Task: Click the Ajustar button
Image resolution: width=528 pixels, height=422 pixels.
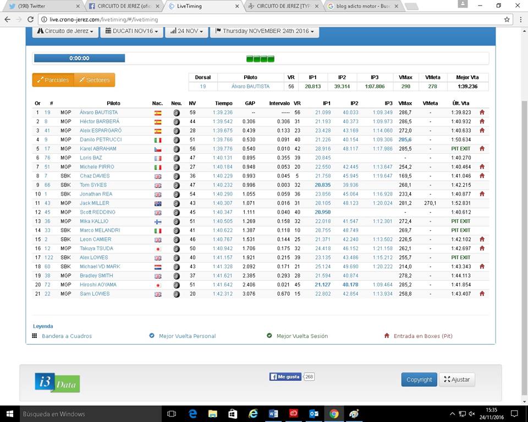Action: pyautogui.click(x=457, y=380)
